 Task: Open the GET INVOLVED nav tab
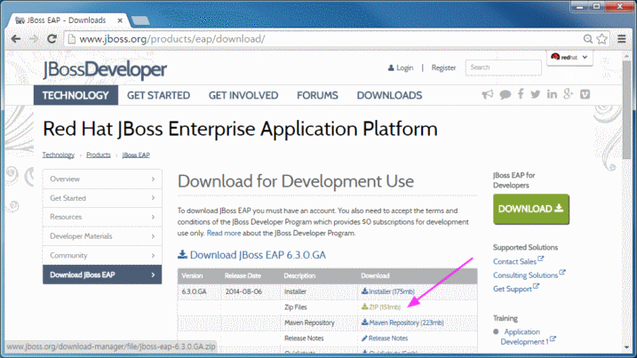(x=243, y=95)
